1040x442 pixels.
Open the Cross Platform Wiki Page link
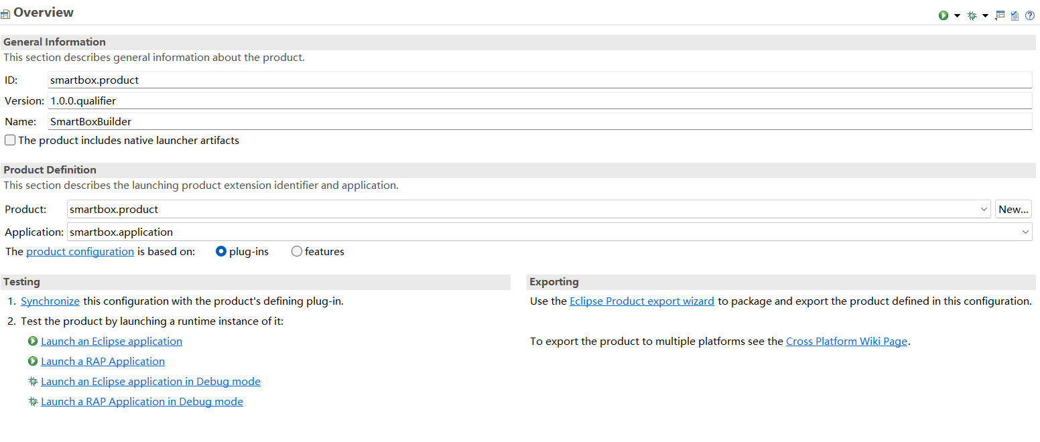(x=846, y=342)
